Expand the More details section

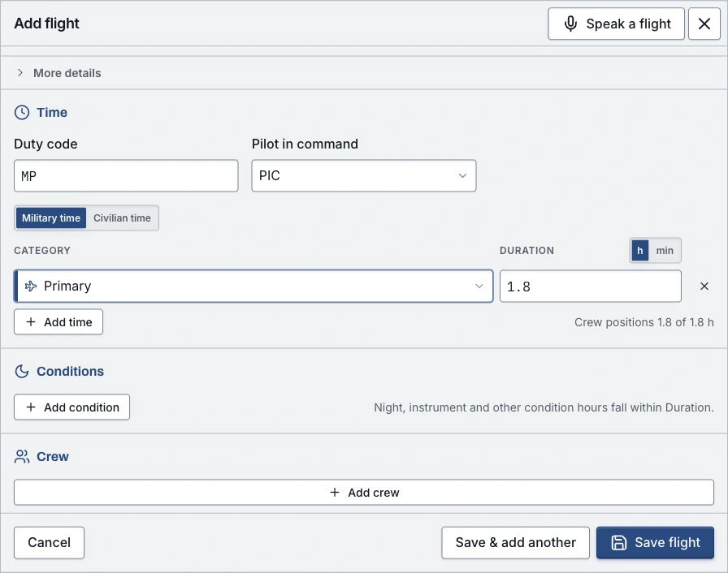point(58,73)
